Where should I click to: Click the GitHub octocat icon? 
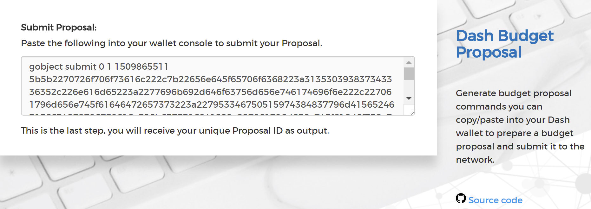[x=461, y=199]
